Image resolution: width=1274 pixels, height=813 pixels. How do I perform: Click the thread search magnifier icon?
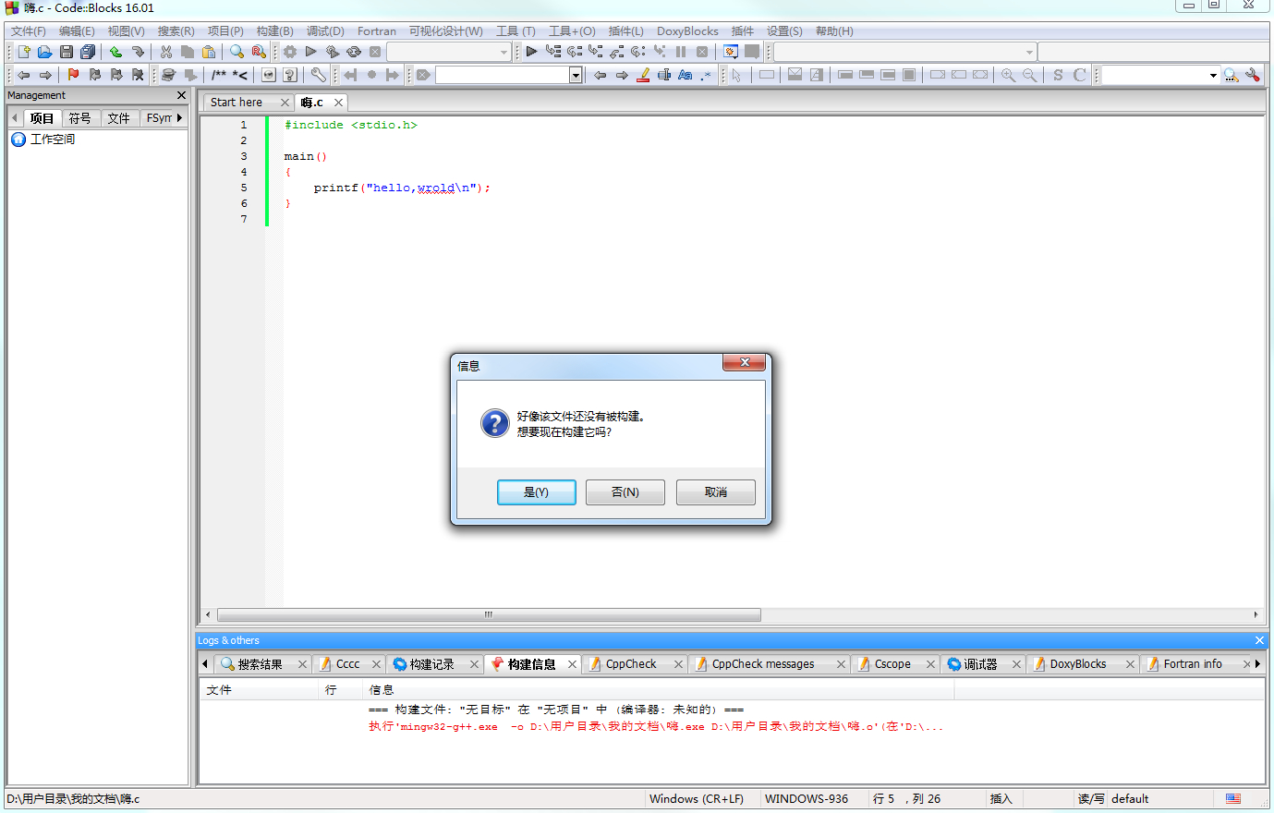[1232, 75]
